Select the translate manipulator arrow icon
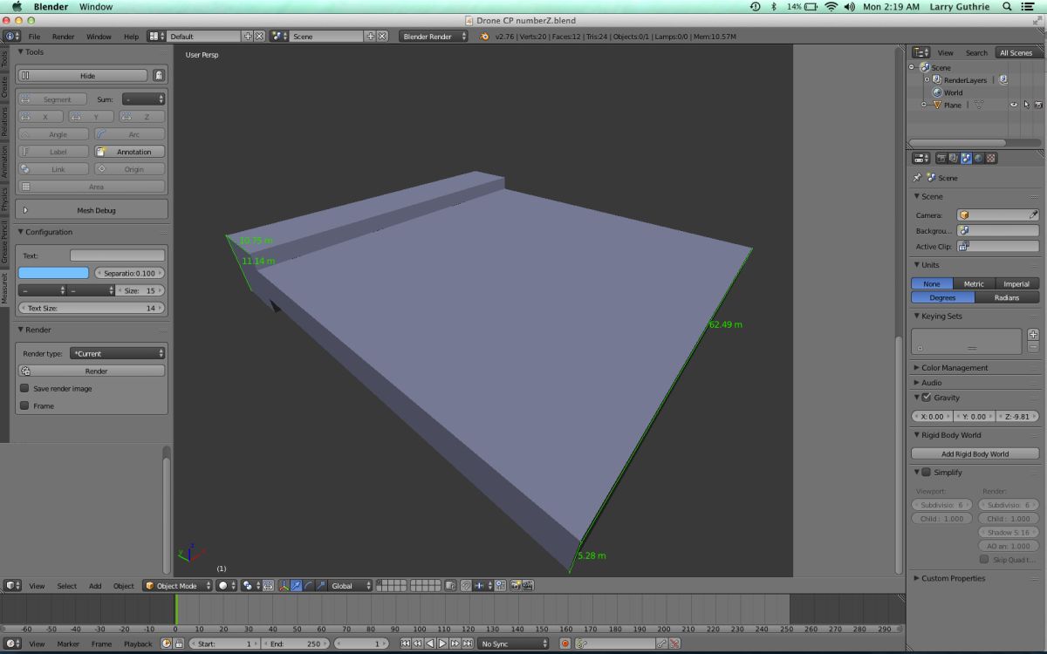 [297, 586]
